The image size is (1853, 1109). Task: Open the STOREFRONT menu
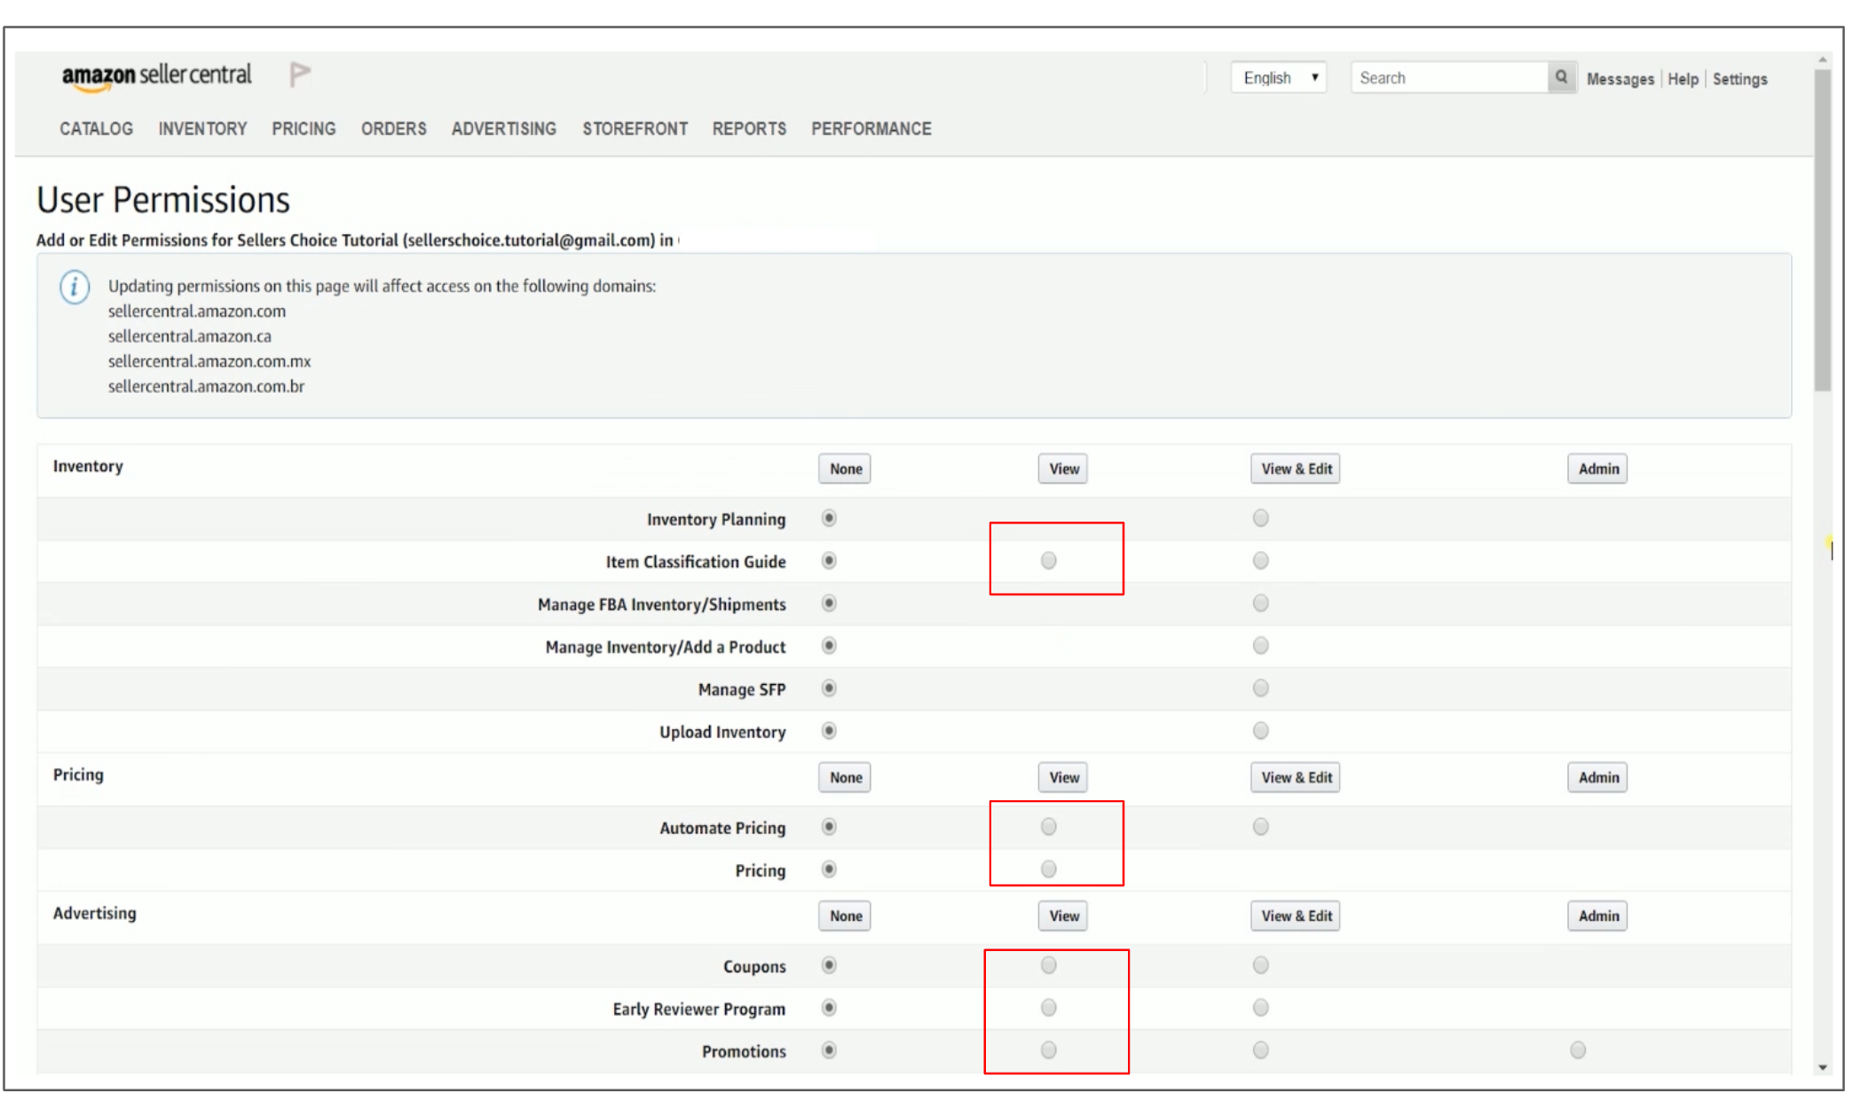635,129
